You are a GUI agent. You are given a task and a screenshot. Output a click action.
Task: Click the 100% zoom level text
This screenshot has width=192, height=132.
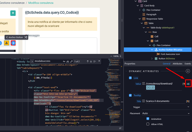[x=116, y=56]
